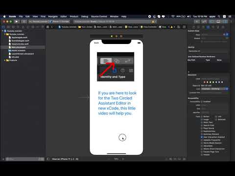The image size is (235, 176).
Task: Open Spotlight search in menu bar
Action: pos(219,17)
